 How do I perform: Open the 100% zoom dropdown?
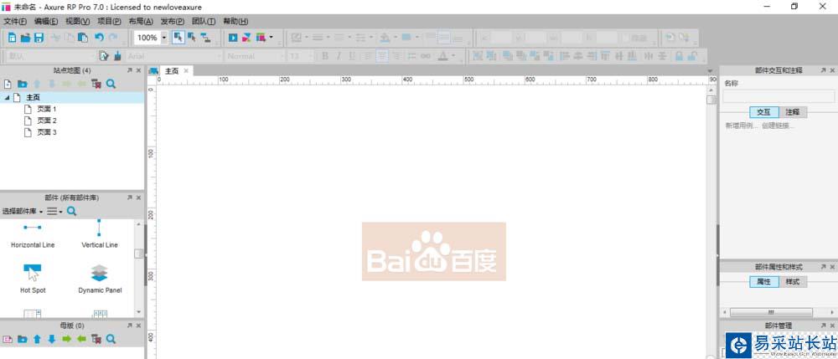[x=163, y=38]
